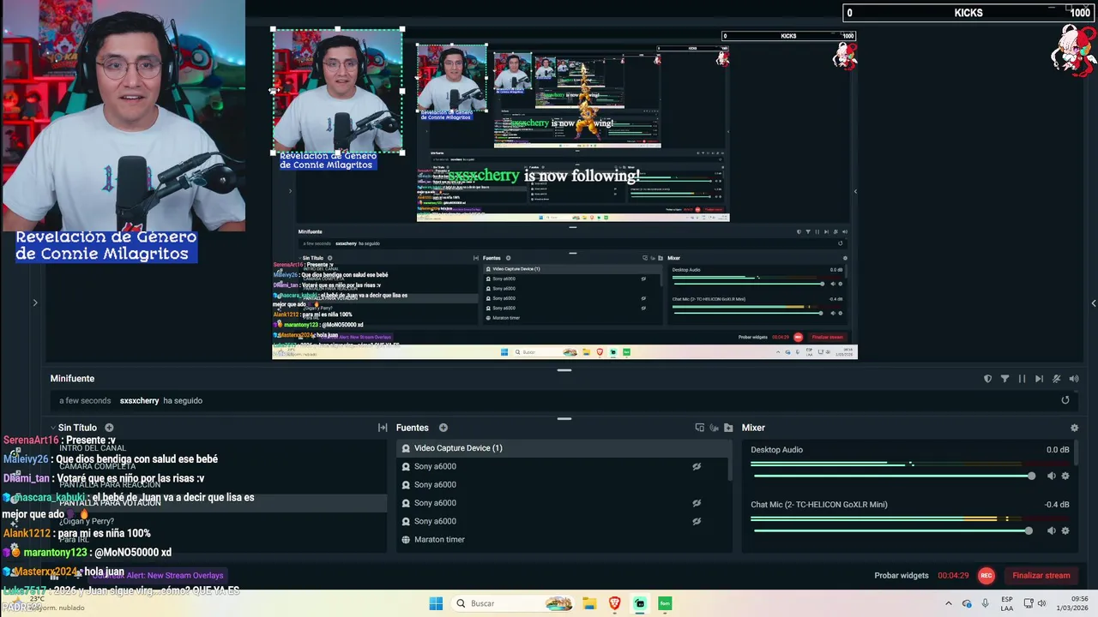The image size is (1098, 617).
Task: Skip the current alert in Minifuente
Action: click(x=1039, y=379)
